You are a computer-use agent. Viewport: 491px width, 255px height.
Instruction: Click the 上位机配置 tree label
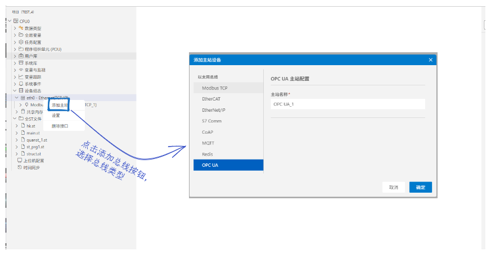pyautogui.click(x=34, y=161)
